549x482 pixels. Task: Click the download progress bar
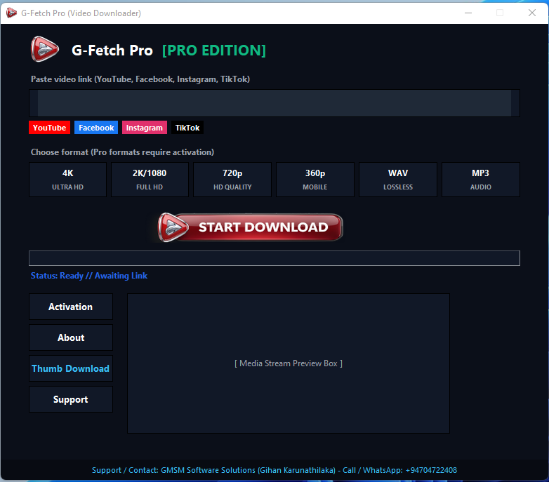click(x=274, y=258)
